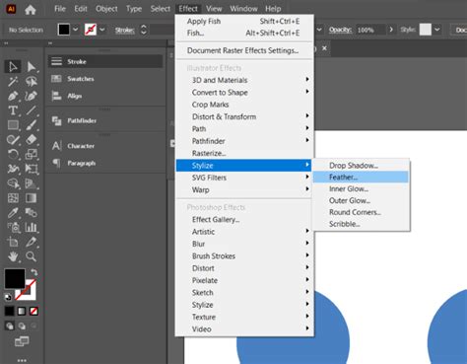Select the Shaper tool

pyautogui.click(x=13, y=140)
